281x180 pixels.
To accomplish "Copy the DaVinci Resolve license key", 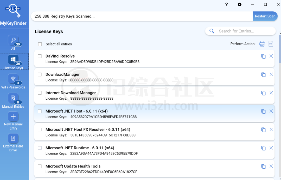I will coord(263,56).
